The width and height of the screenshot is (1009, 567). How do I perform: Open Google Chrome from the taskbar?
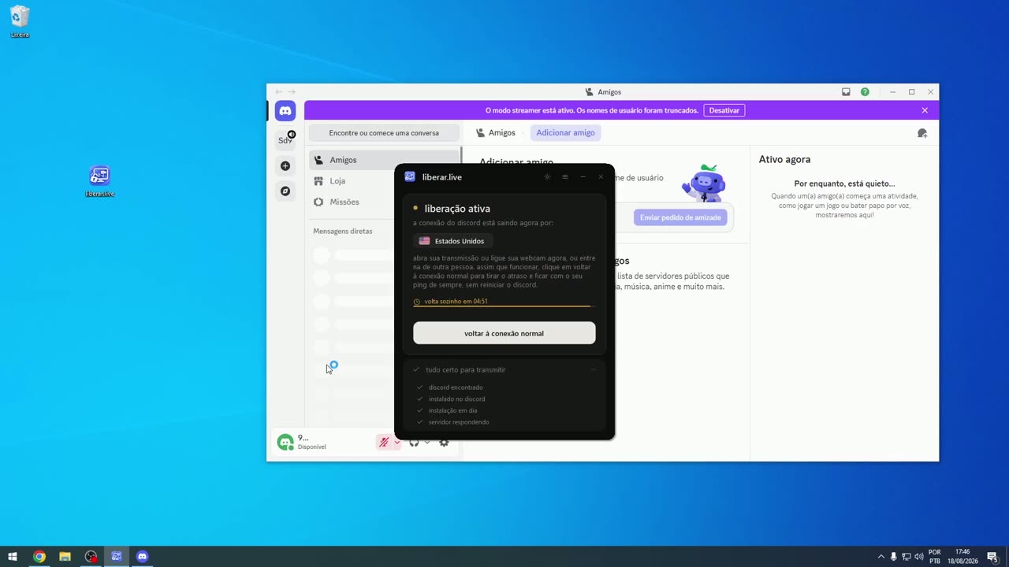(x=39, y=557)
